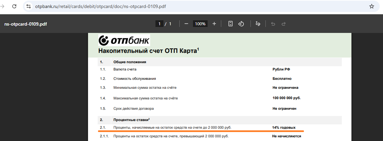Bookmark this page with the star icon
This screenshot has height=141, width=383.
click(371, 6)
